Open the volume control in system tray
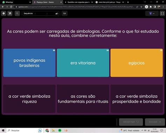 pos(145,130)
